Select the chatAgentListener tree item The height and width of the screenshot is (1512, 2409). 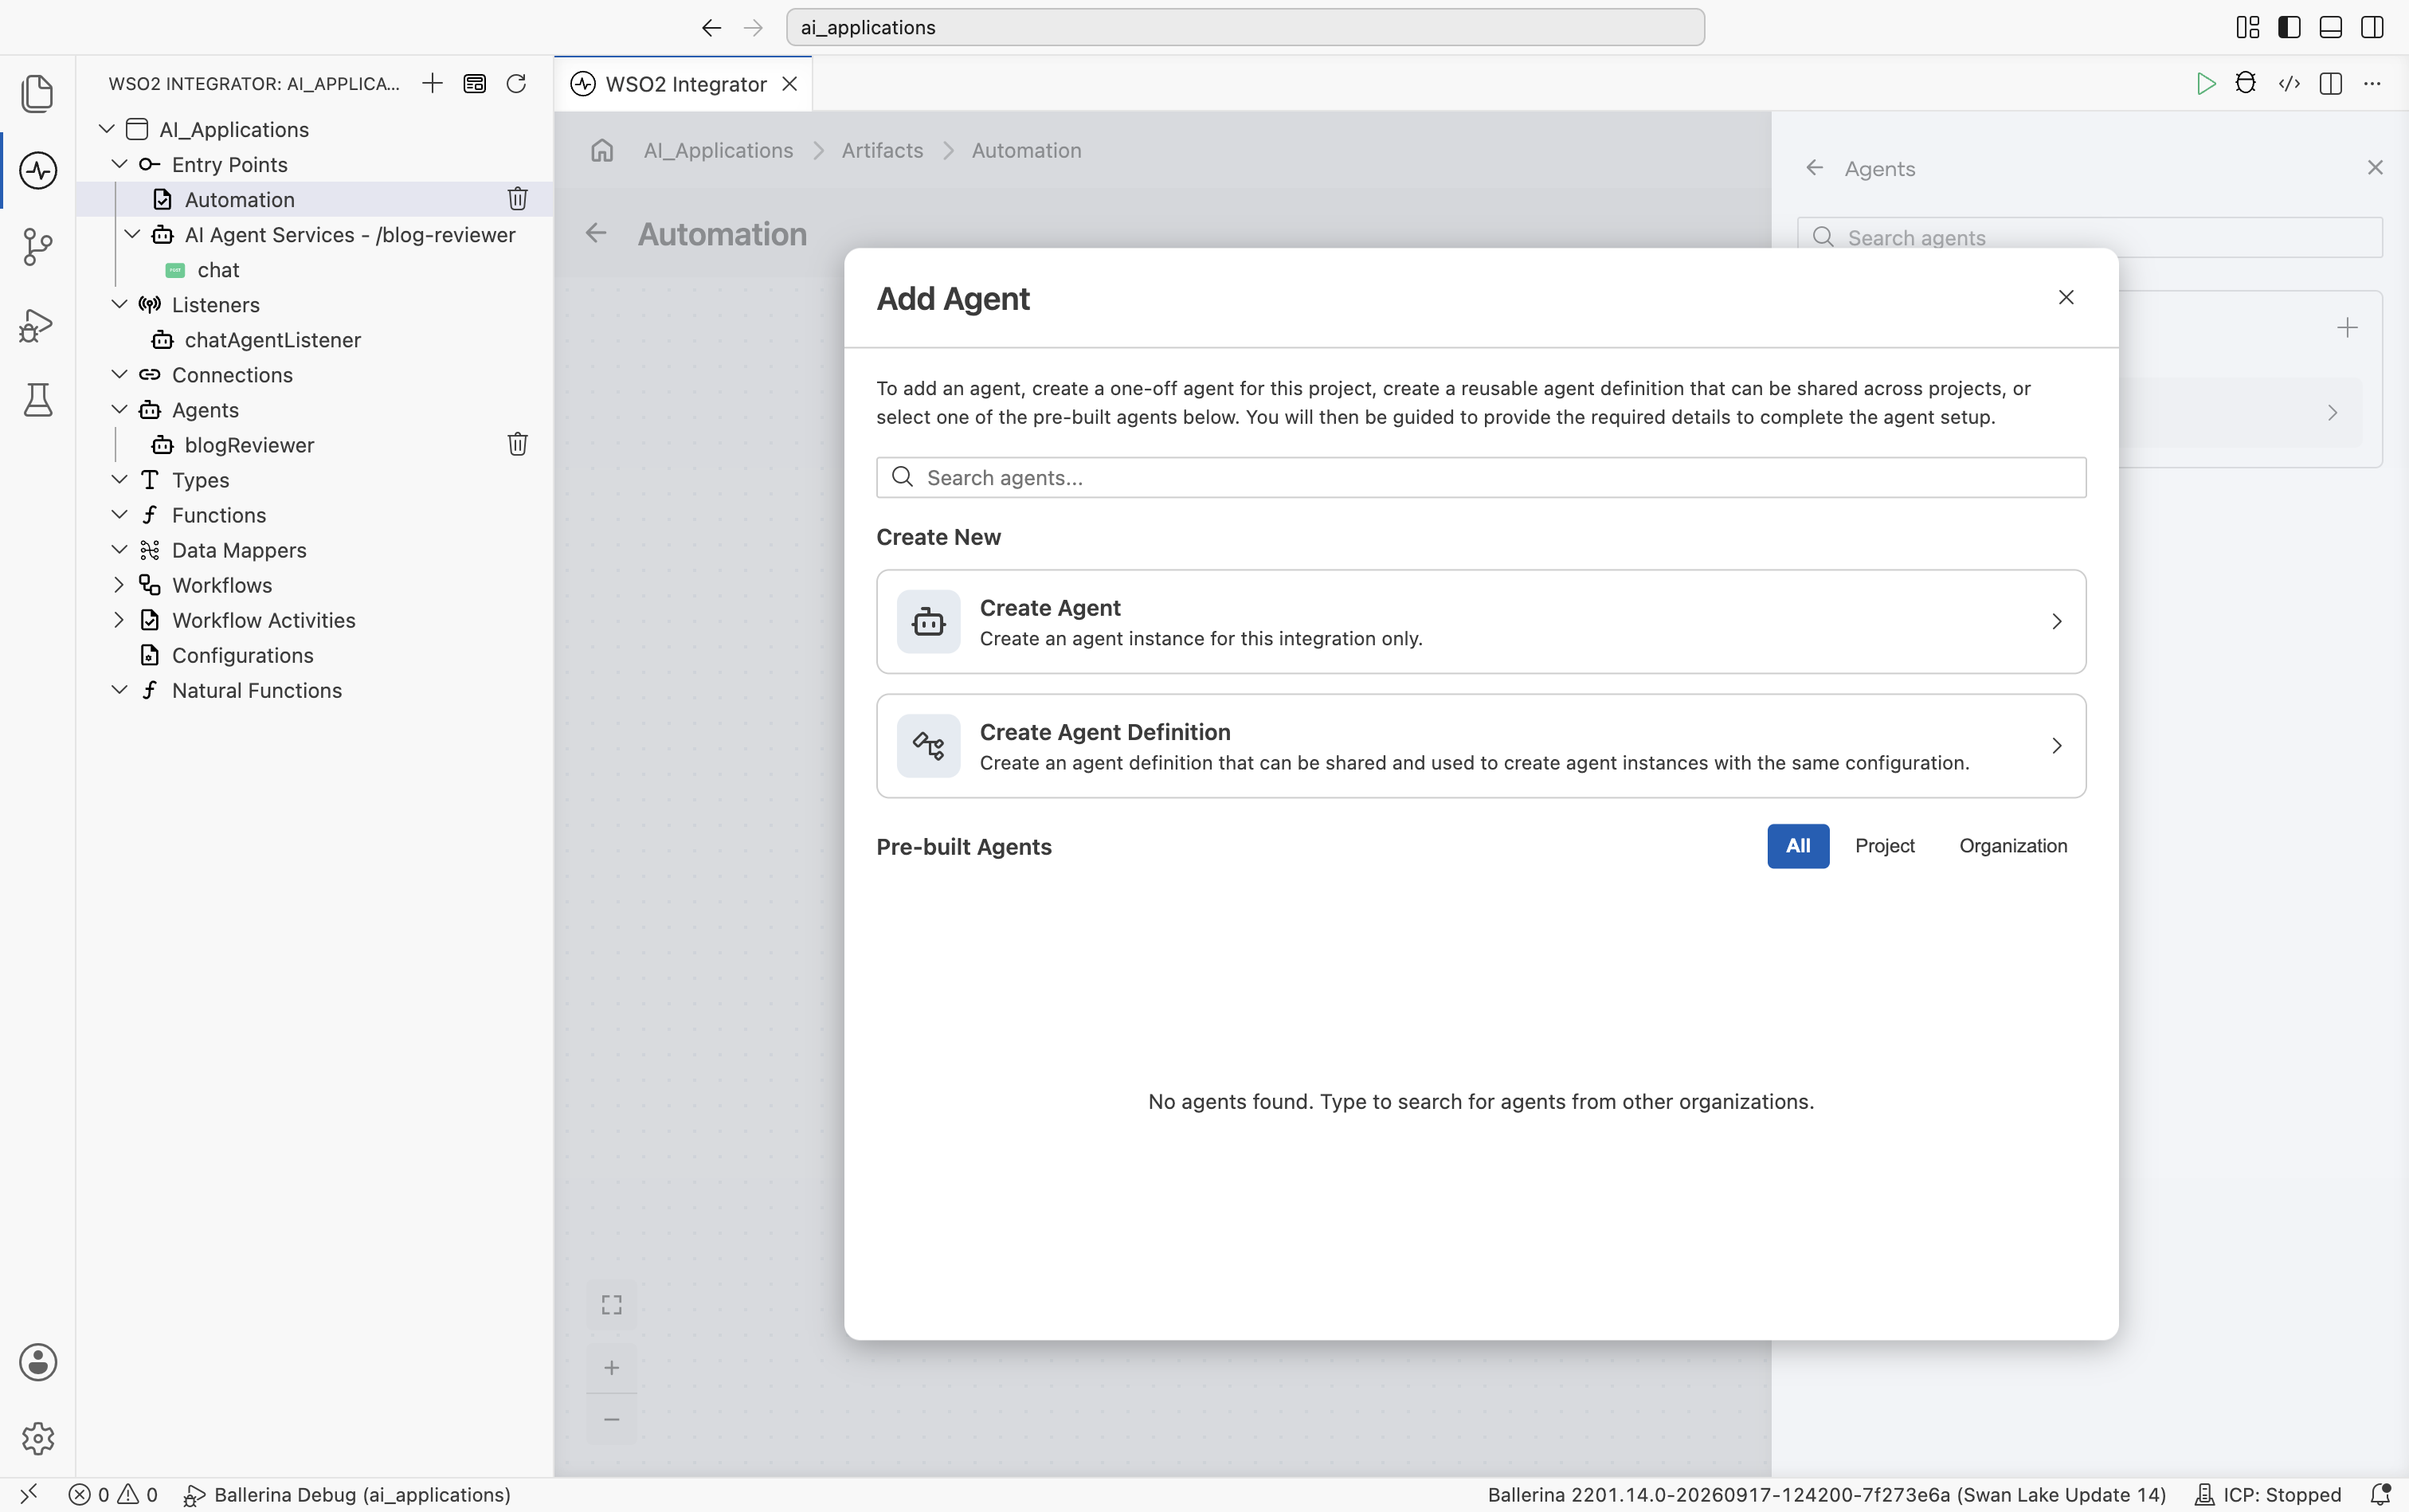click(x=272, y=340)
